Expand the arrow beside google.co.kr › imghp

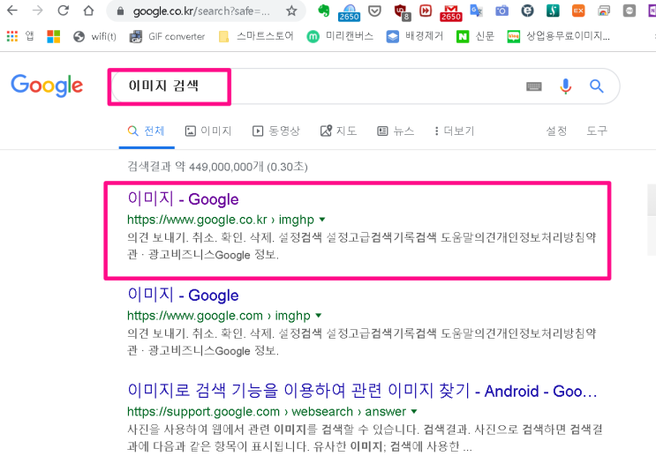tap(322, 220)
